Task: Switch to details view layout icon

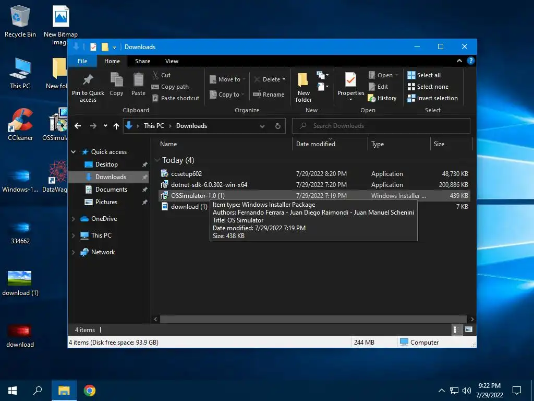Action: pos(456,329)
